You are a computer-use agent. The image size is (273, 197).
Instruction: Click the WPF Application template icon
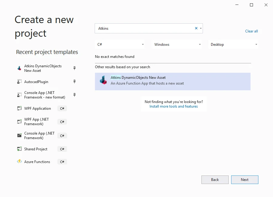[19, 108]
